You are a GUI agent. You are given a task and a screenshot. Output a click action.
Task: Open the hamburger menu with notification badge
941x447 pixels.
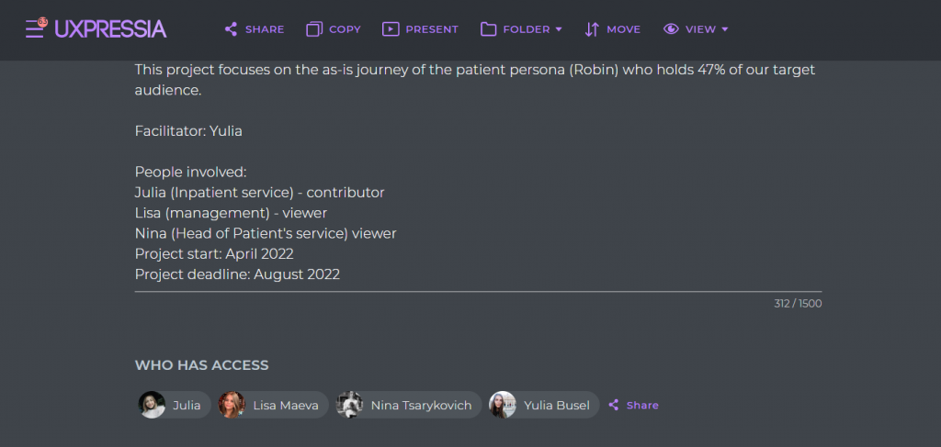36,28
